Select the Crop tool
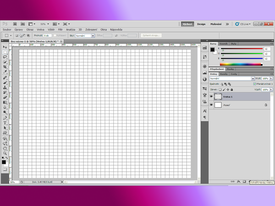Image resolution: width=275 pixels, height=206 pixels. tap(5, 67)
